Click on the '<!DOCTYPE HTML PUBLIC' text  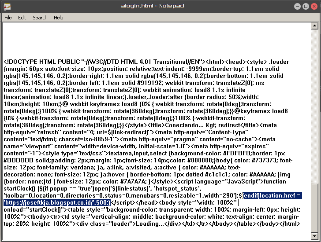[42, 62]
